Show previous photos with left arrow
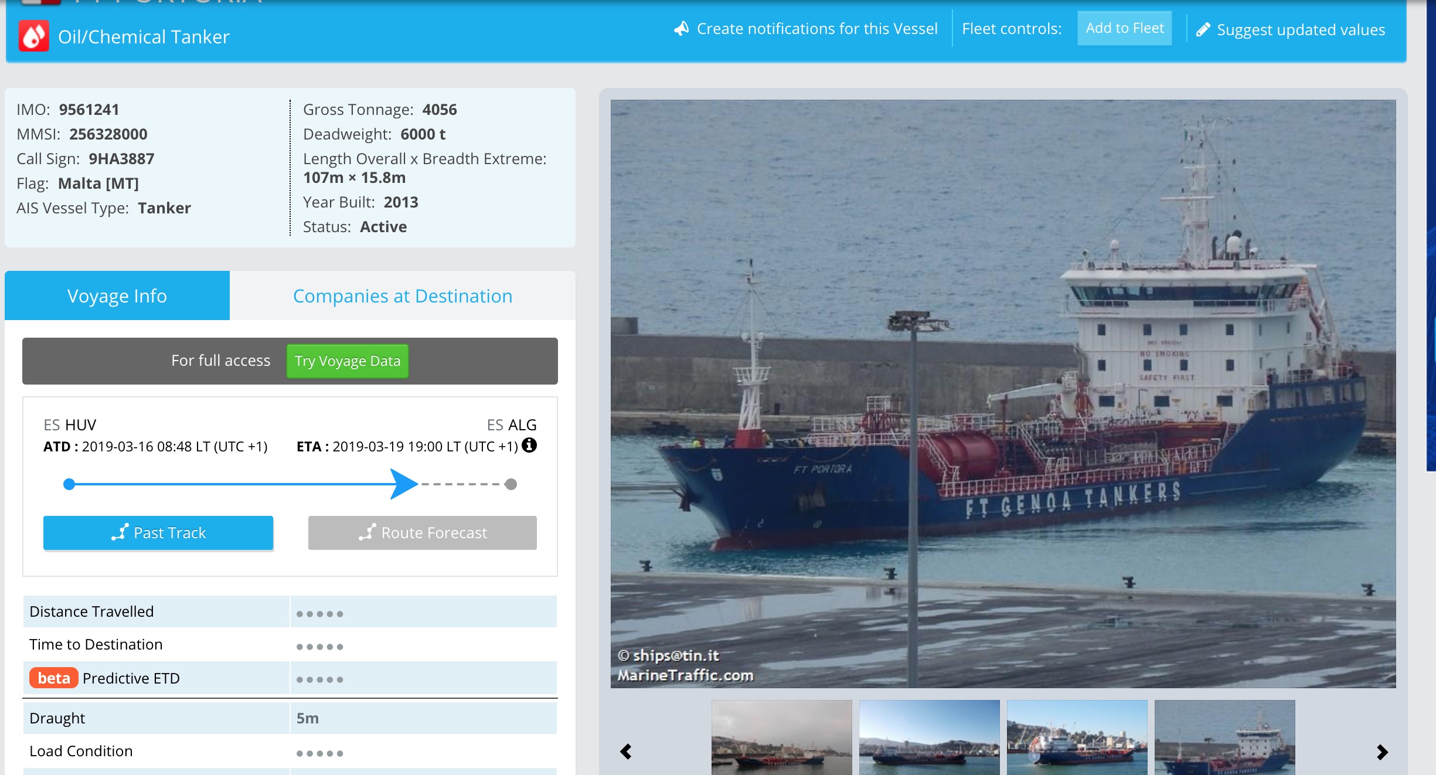The width and height of the screenshot is (1436, 775). pyautogui.click(x=626, y=752)
